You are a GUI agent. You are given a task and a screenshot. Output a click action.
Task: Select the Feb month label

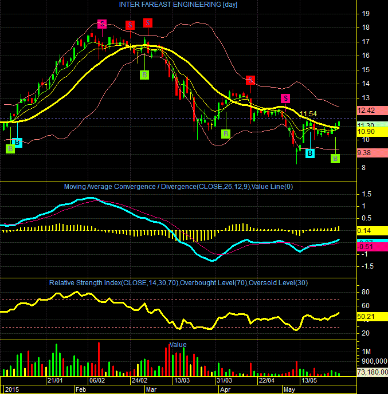pyautogui.click(x=81, y=389)
